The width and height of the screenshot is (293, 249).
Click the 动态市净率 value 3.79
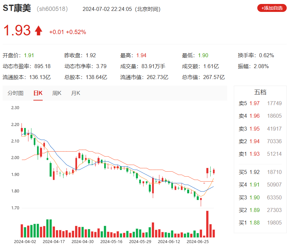101,66
